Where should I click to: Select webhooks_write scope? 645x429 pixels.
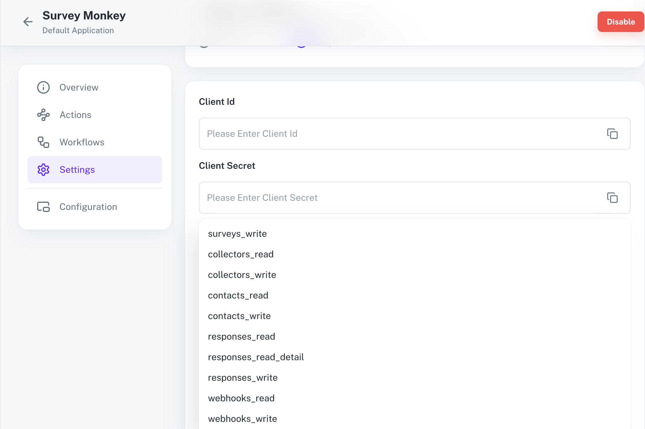(x=242, y=419)
